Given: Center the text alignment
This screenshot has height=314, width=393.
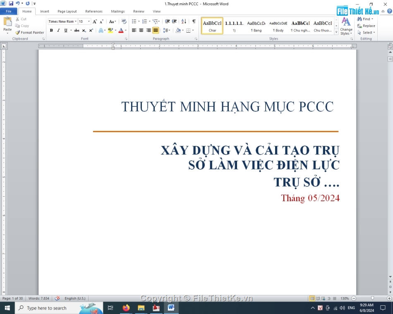Looking at the screenshot, I should [141, 30].
